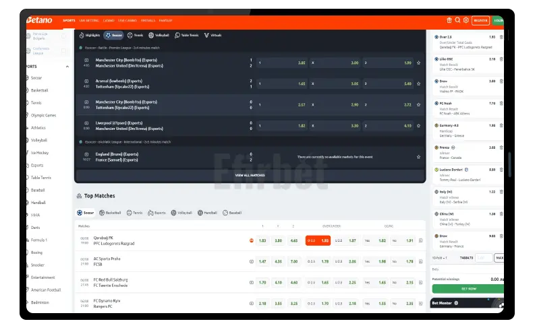This screenshot has height=334, width=537.
Task: Open the settings gear icon
Action: coord(465,20)
